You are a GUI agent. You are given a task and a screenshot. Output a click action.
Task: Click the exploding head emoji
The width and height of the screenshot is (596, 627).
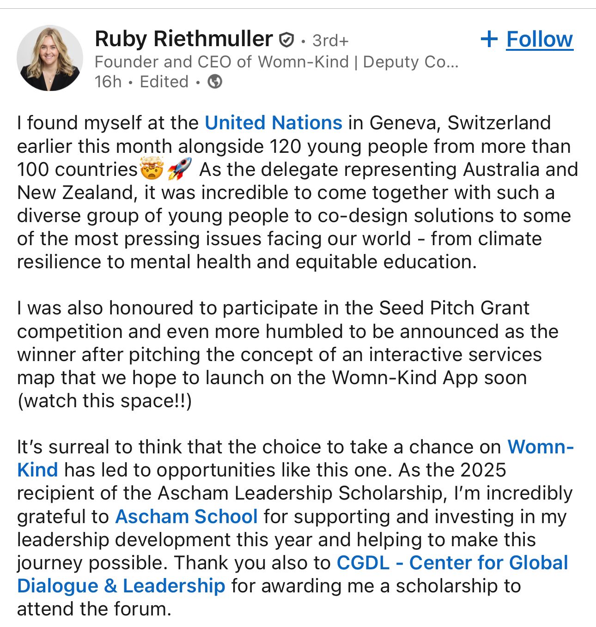tap(152, 169)
